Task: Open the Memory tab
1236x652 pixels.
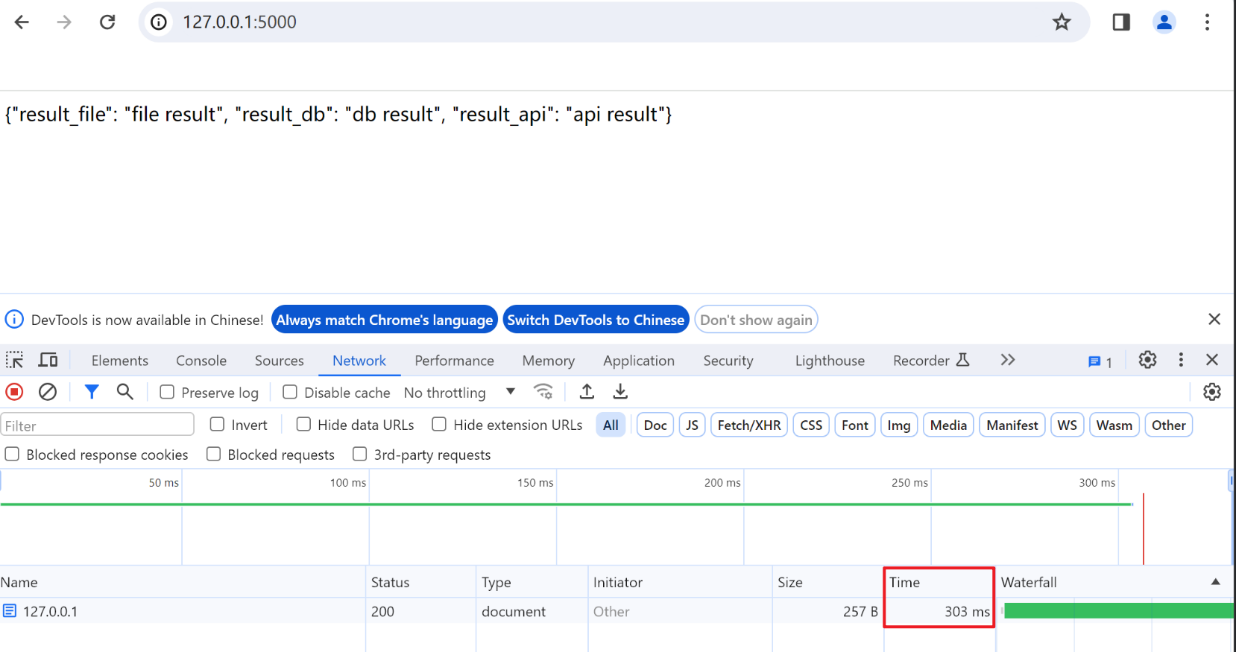Action: point(549,361)
